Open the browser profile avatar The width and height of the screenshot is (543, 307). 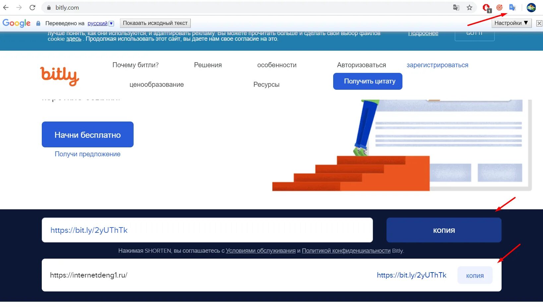531,7
